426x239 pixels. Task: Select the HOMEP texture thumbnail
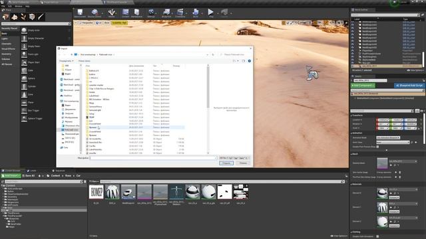coord(96,192)
